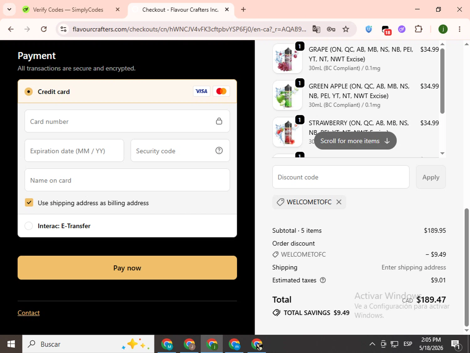This screenshot has width=470, height=353.
Task: Click the GRAPE product thumbnail
Action: 287,58
